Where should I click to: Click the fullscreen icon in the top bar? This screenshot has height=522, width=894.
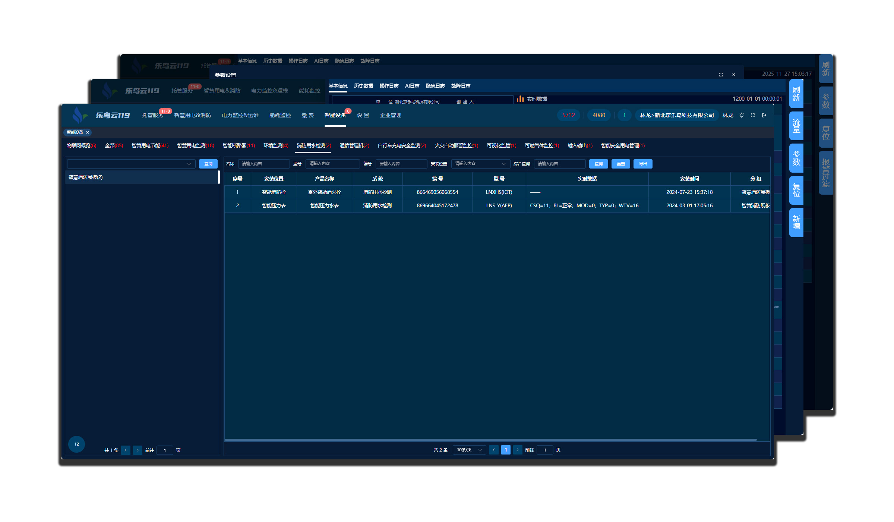click(x=753, y=115)
